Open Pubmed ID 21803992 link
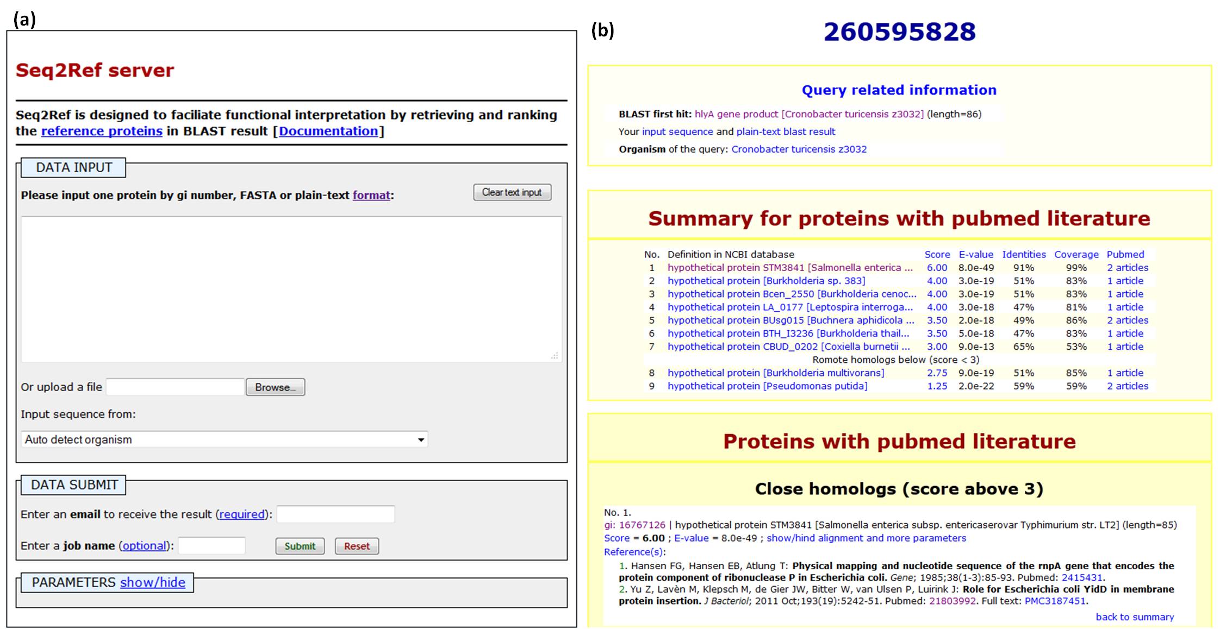This screenshot has height=629, width=1220. pyautogui.click(x=953, y=601)
